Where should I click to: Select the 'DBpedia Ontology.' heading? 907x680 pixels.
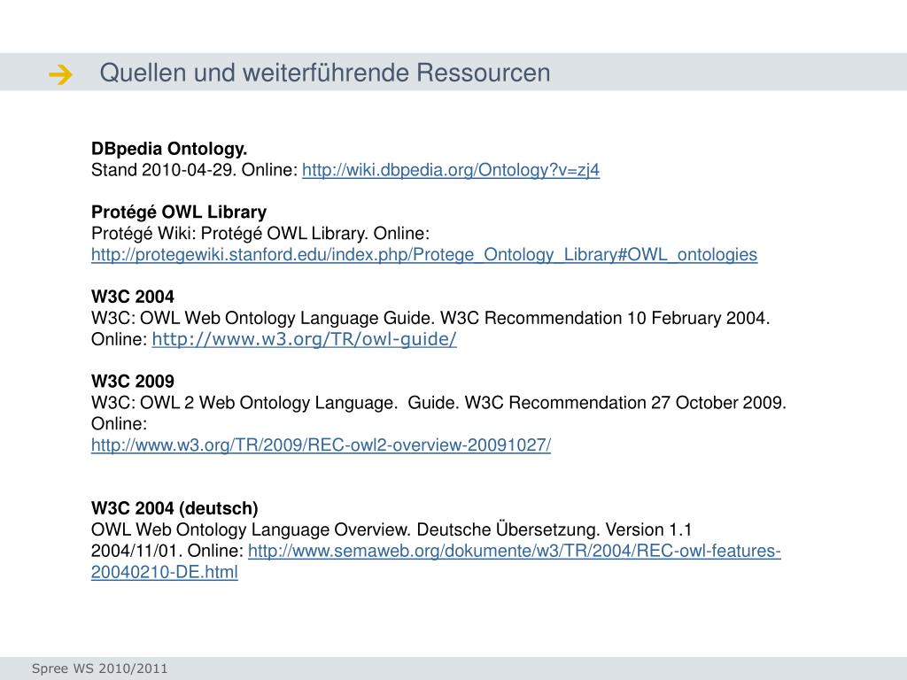click(x=169, y=149)
